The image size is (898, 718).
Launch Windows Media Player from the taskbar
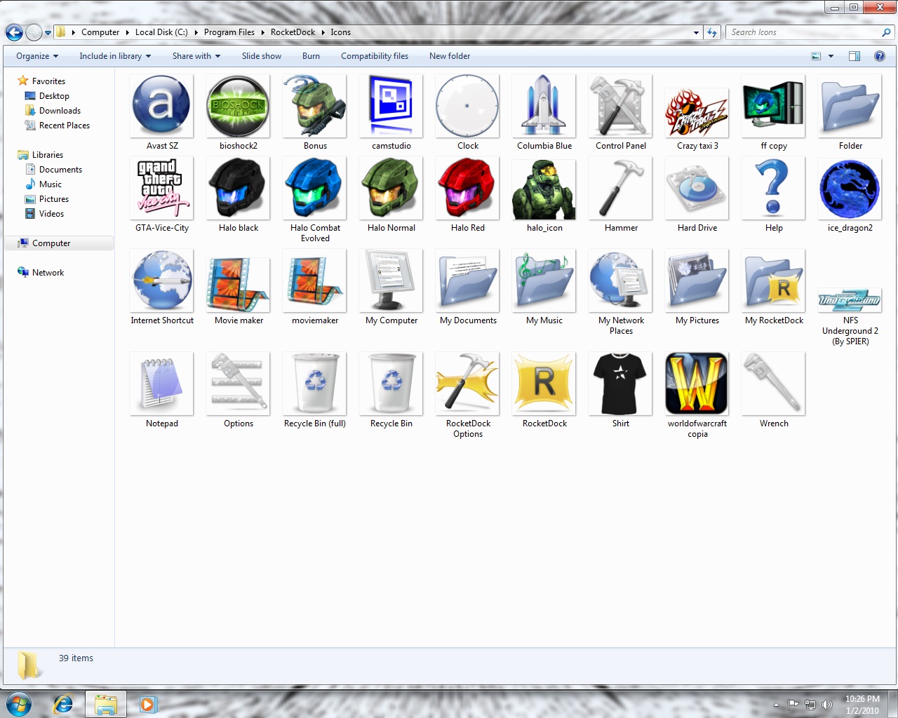coord(147,704)
